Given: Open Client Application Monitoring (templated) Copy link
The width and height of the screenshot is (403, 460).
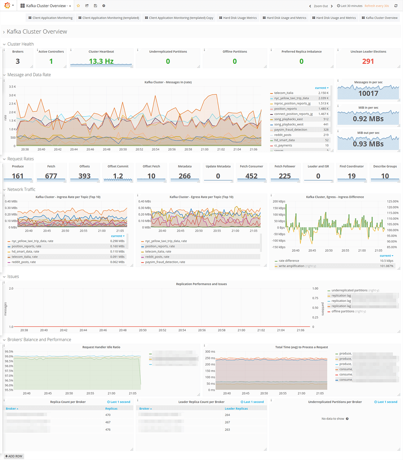Looking at the screenshot, I should coord(179,18).
